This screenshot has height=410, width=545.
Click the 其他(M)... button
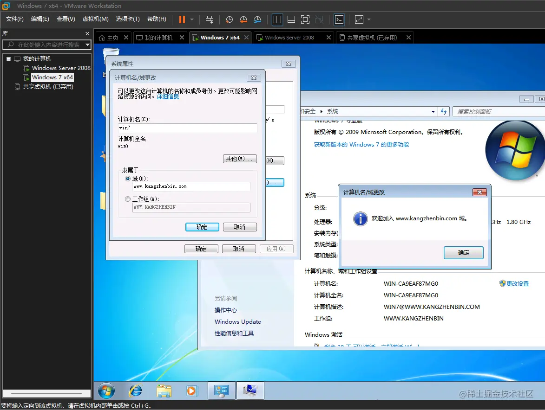point(240,159)
